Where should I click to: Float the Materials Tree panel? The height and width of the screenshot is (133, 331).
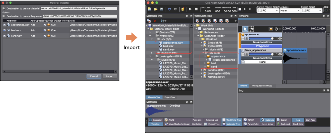point(187,16)
